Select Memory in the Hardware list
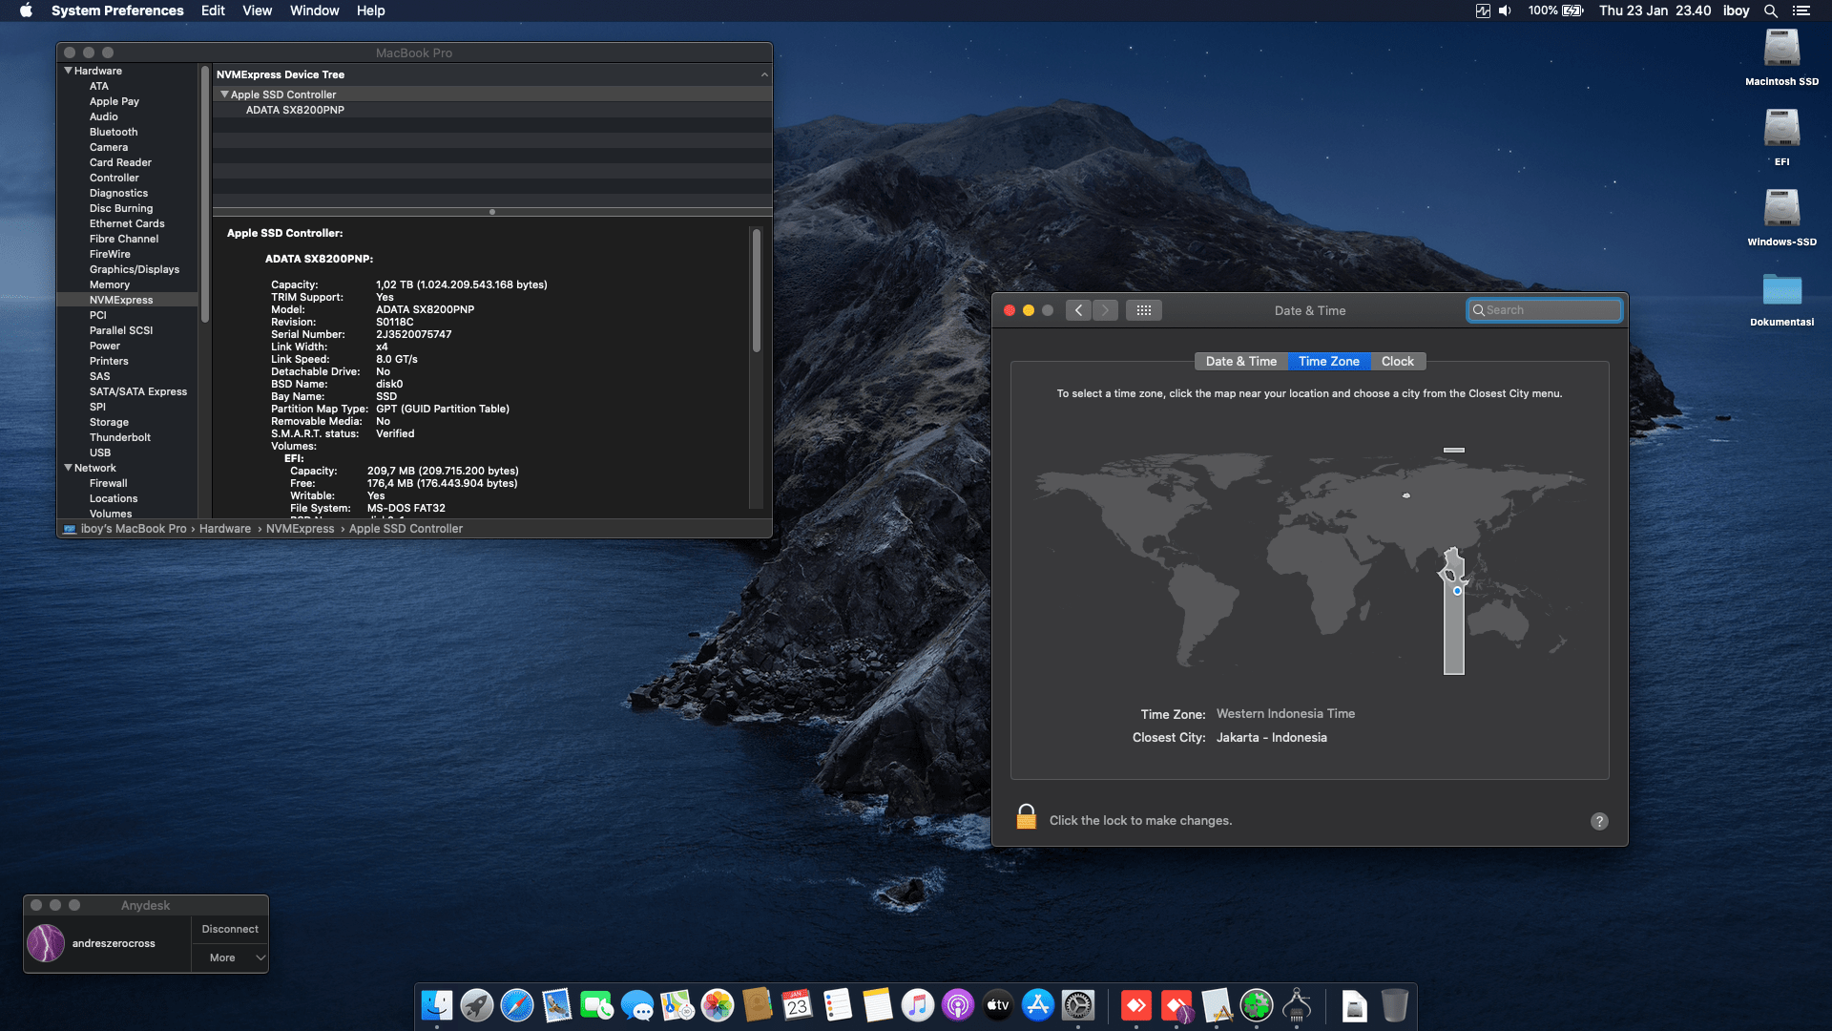Image resolution: width=1832 pixels, height=1031 pixels. (110, 284)
